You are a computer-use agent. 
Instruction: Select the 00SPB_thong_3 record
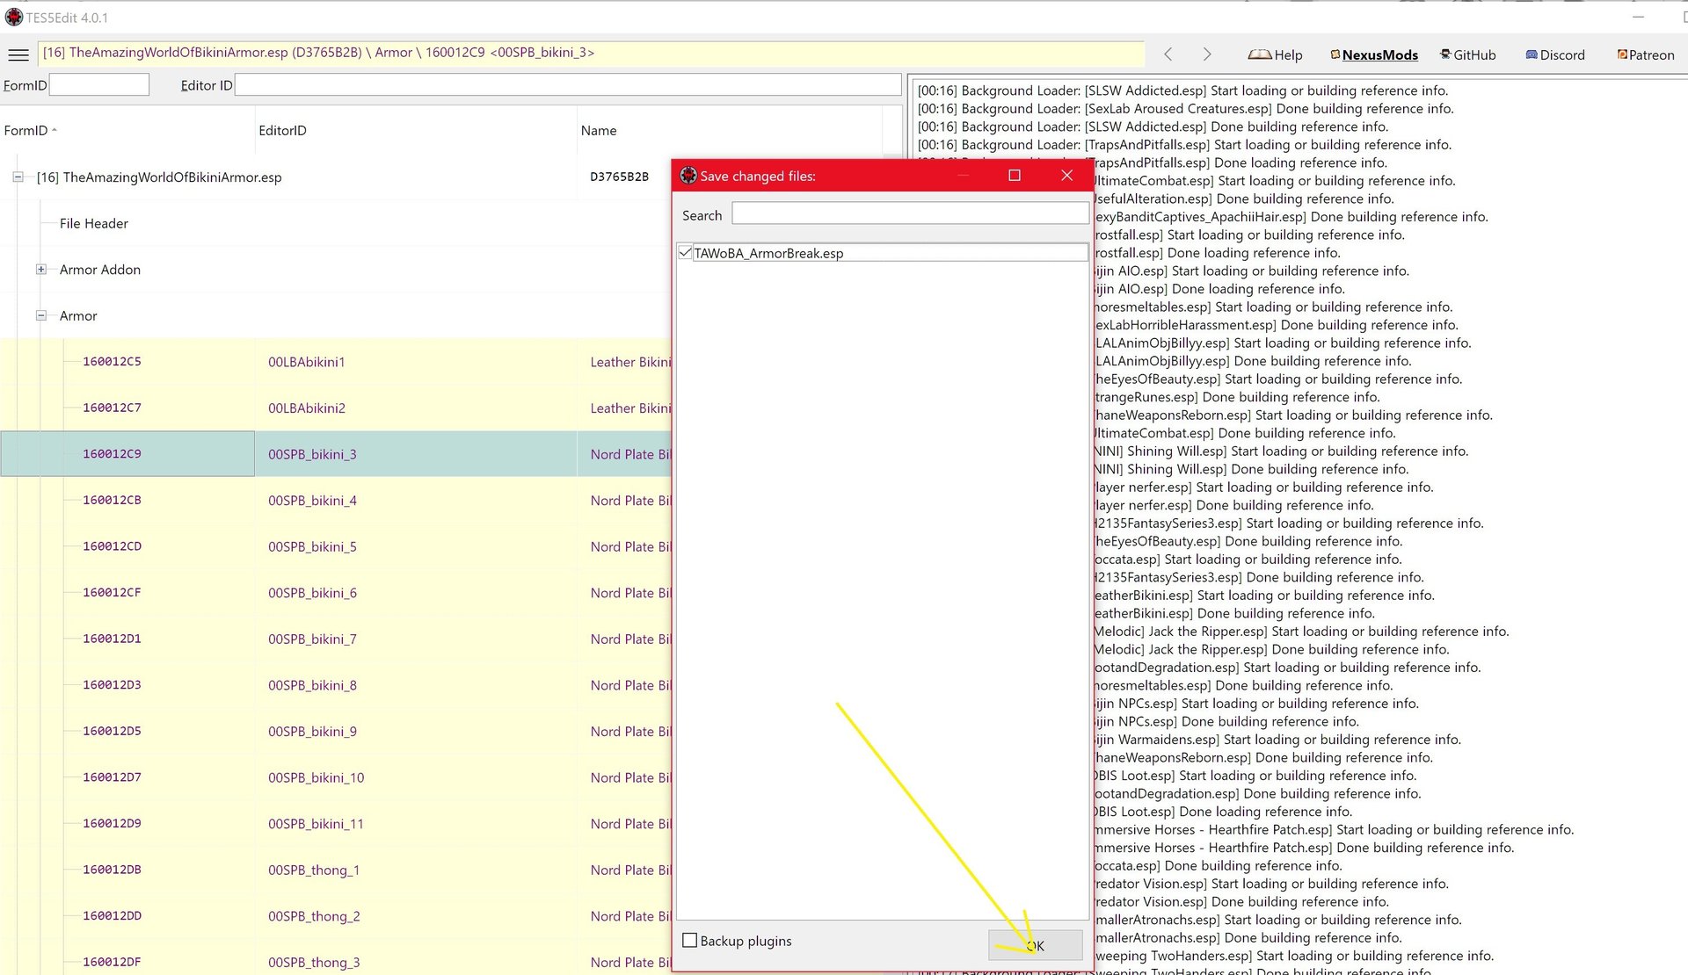pyautogui.click(x=314, y=963)
